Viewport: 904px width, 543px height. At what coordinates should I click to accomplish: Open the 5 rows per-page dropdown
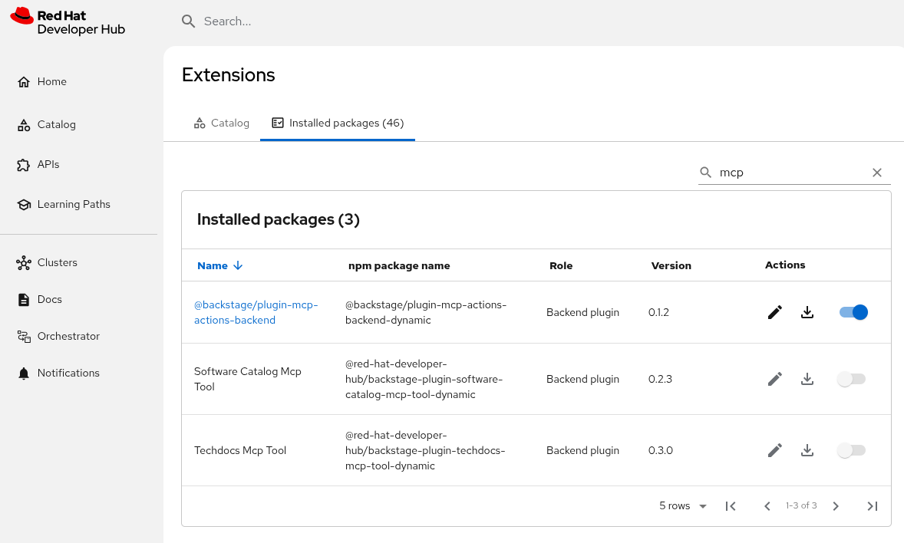683,506
